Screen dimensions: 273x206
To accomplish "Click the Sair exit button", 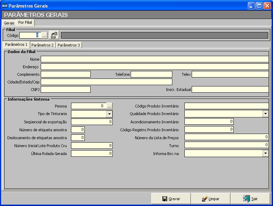I will coord(250,199).
